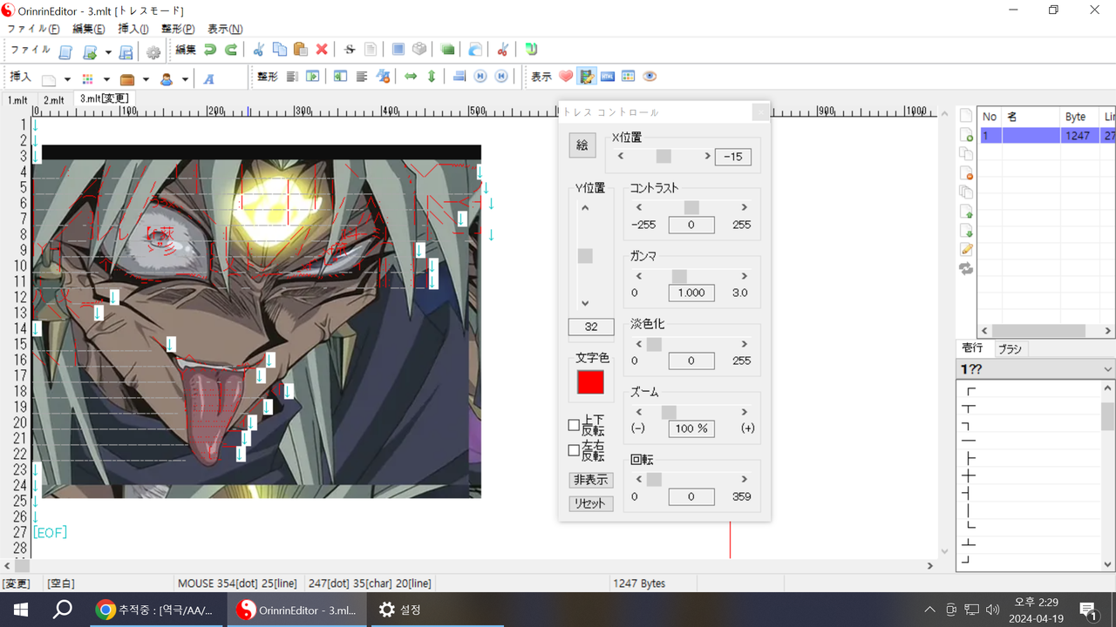Click the move page up green arrow icon
This screenshot has width=1116, height=627.
tap(966, 212)
